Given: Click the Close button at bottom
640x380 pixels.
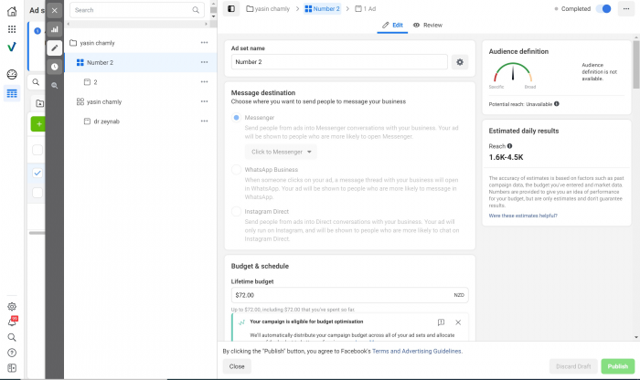Looking at the screenshot, I should [x=237, y=366].
